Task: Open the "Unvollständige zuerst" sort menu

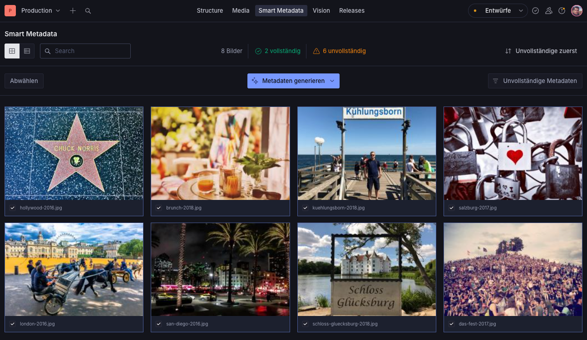Action: [541, 51]
